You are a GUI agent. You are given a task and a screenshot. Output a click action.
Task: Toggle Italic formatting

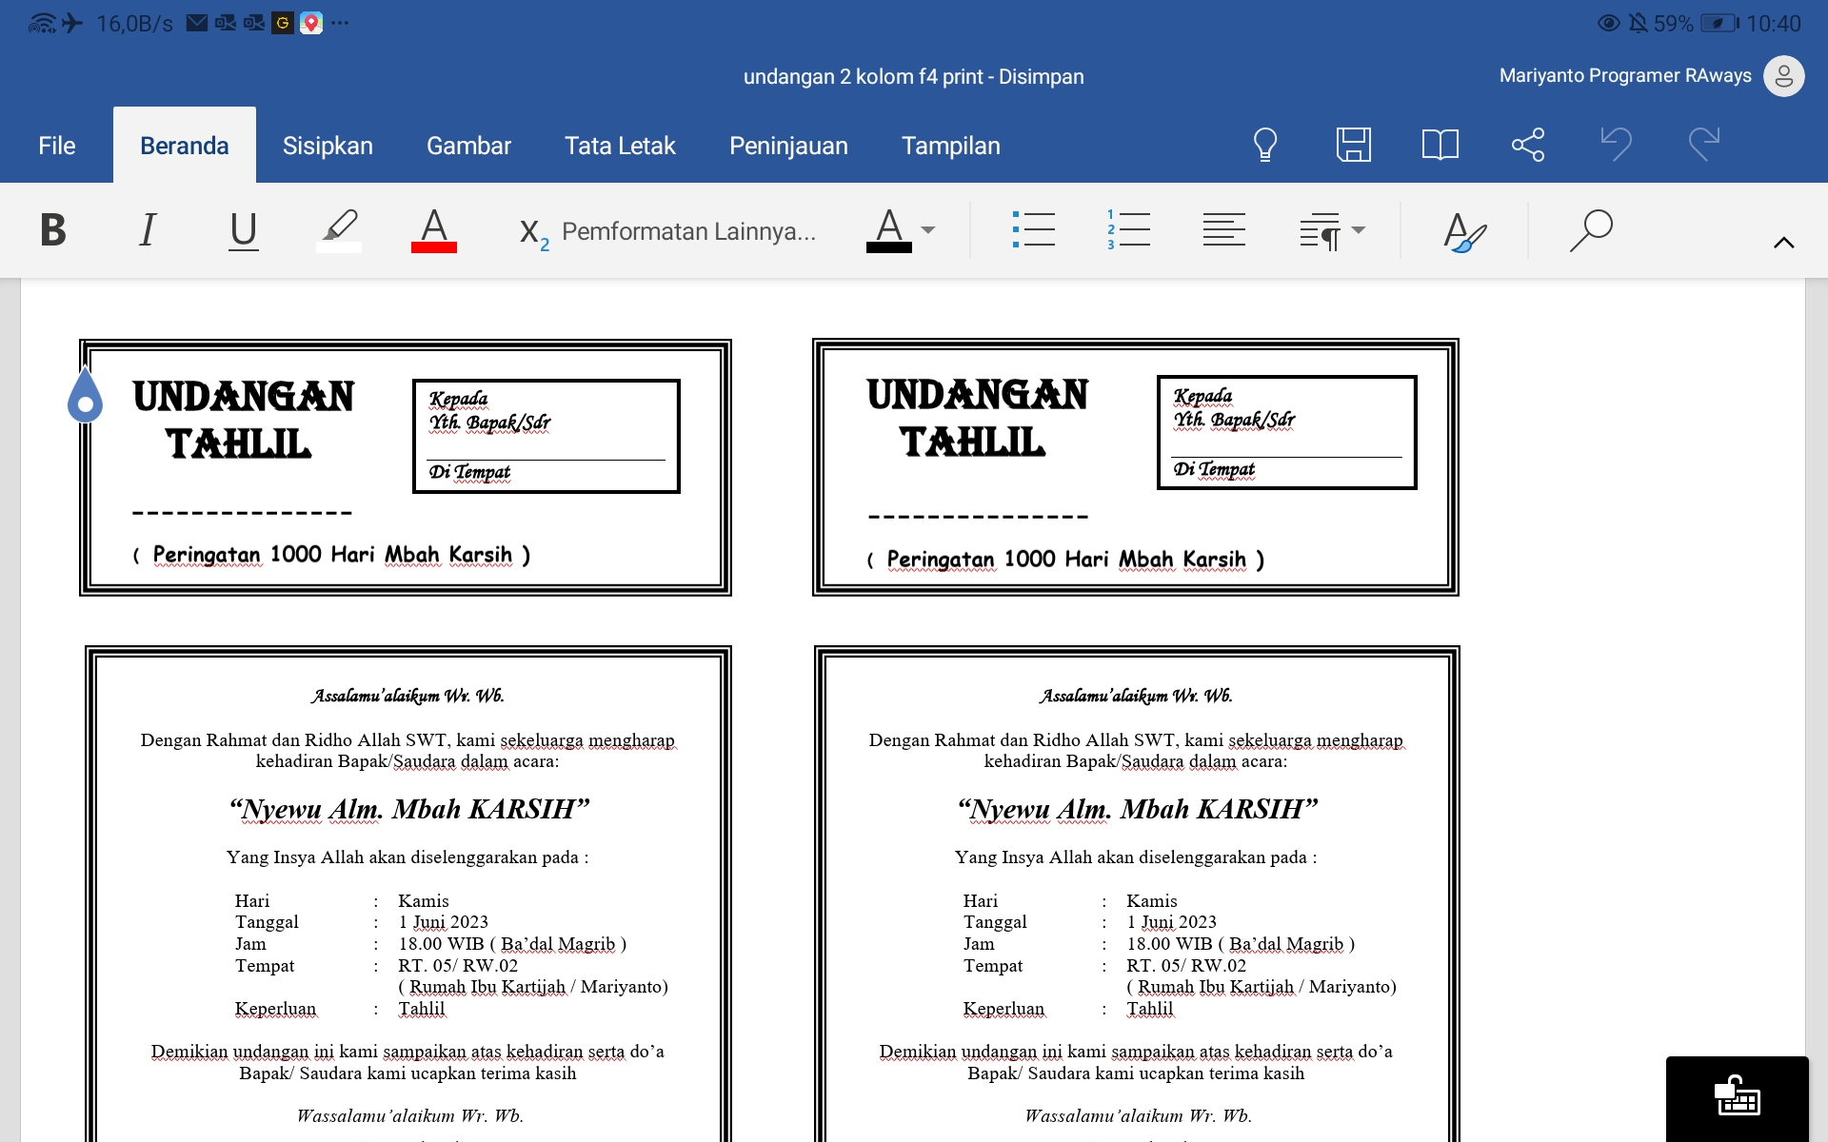148,230
